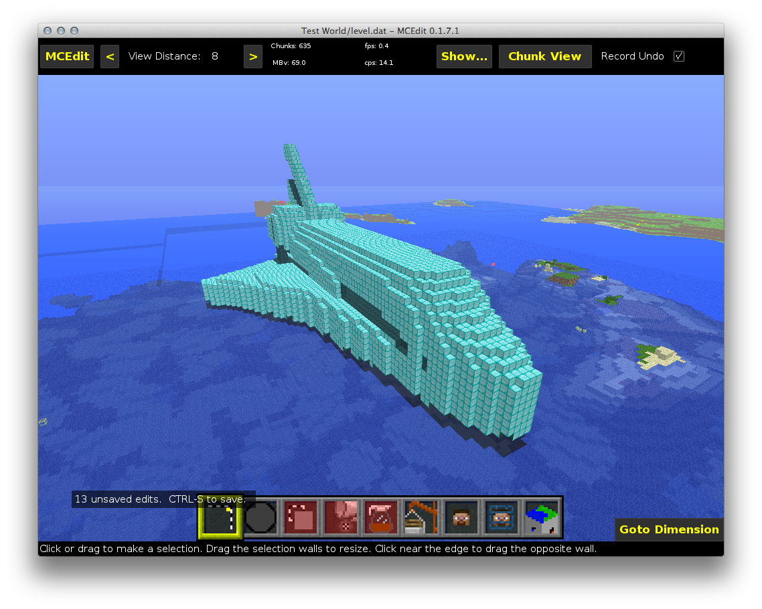Screen dimensions: 762x609
Task: Activate the Fill and Replace tool
Action: tap(341, 518)
